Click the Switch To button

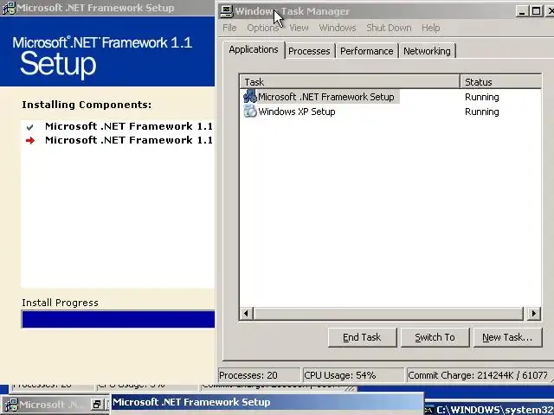tap(435, 337)
